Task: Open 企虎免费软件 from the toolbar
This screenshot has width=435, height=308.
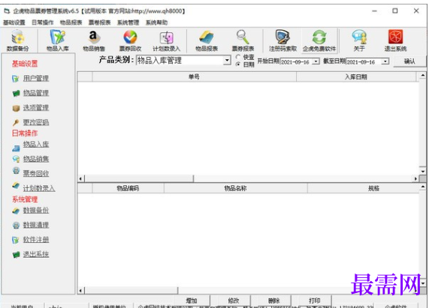Action: [319, 40]
